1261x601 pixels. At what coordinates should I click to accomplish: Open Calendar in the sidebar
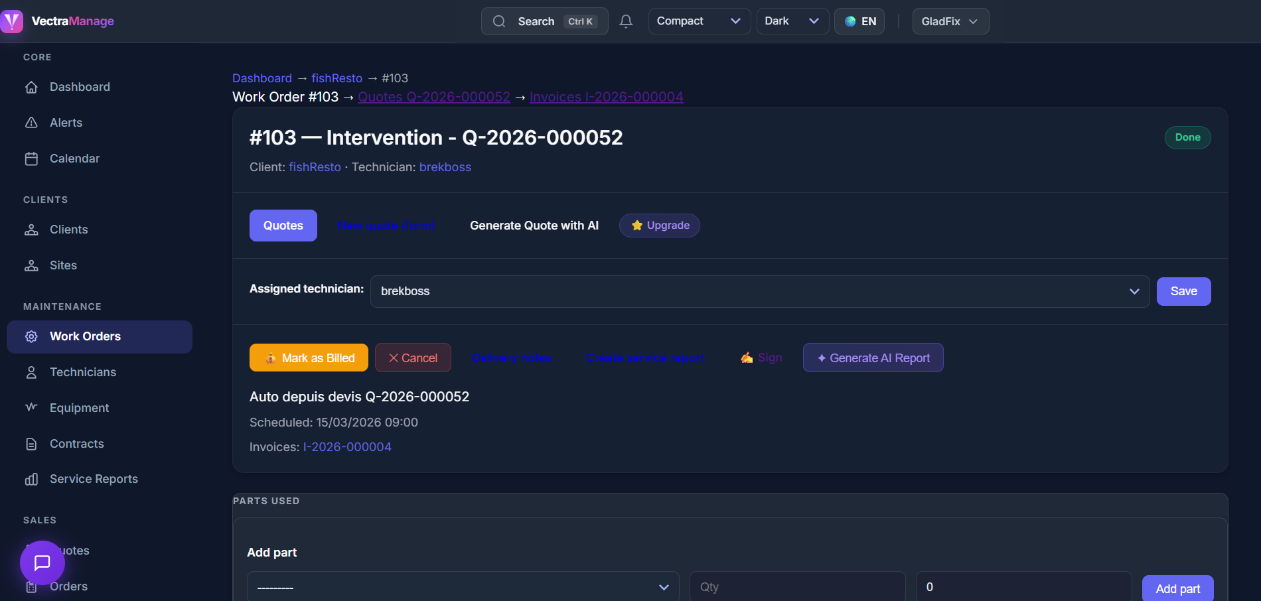coord(100,159)
